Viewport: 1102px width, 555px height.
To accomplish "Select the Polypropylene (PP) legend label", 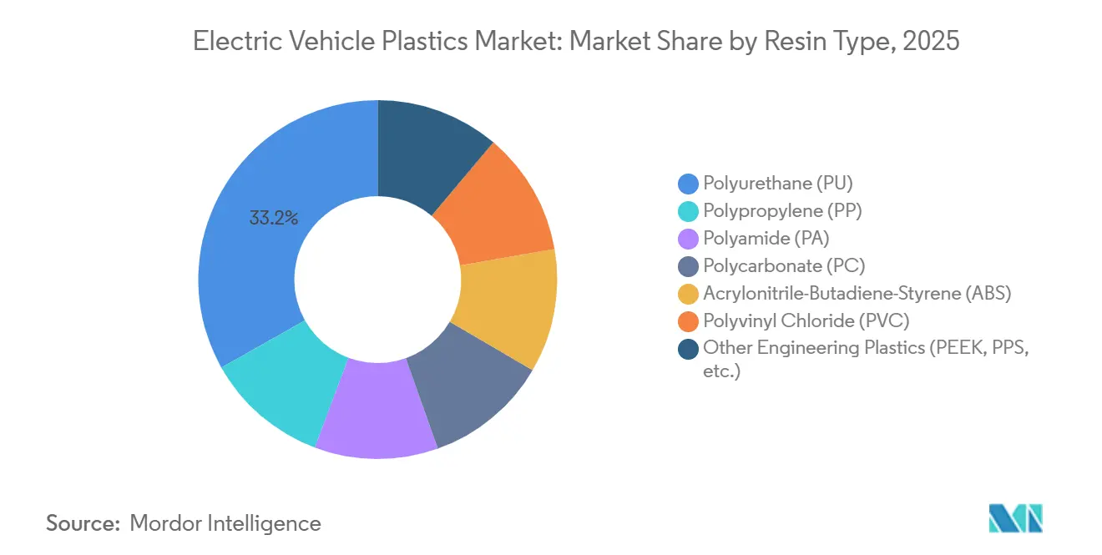I will tap(782, 210).
